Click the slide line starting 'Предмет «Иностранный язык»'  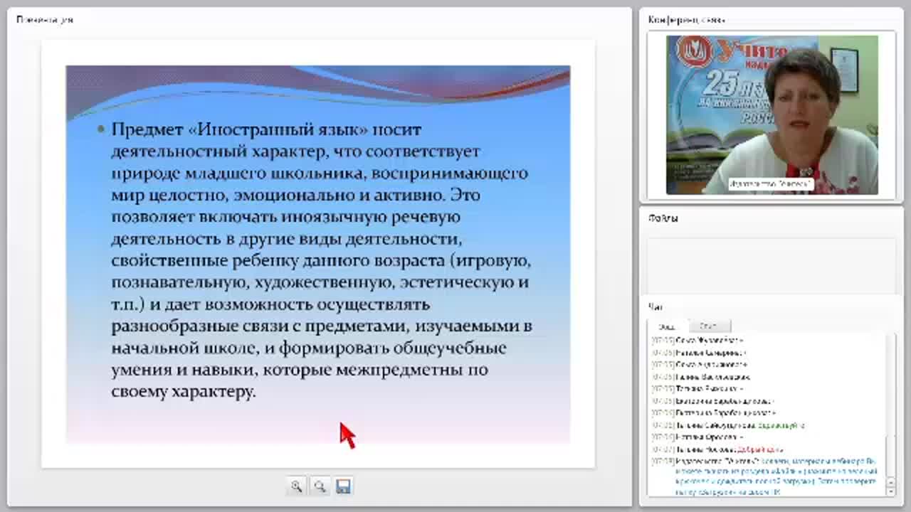(x=267, y=130)
